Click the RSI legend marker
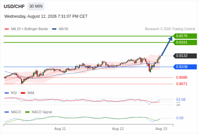This screenshot has height=134, width=198. click(7, 93)
